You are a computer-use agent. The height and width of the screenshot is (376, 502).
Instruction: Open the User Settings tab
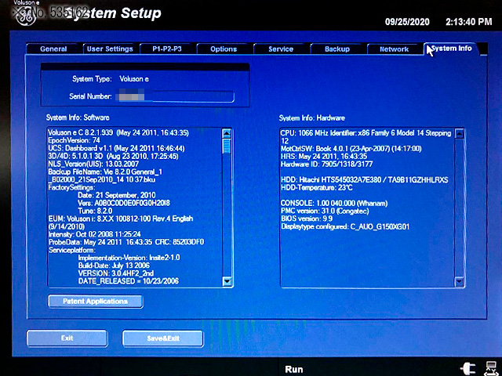click(x=110, y=49)
